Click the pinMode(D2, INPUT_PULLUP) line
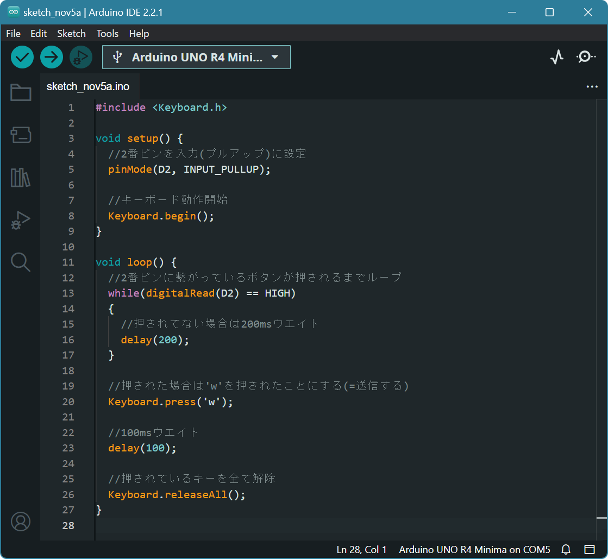608x559 pixels. 189,169
